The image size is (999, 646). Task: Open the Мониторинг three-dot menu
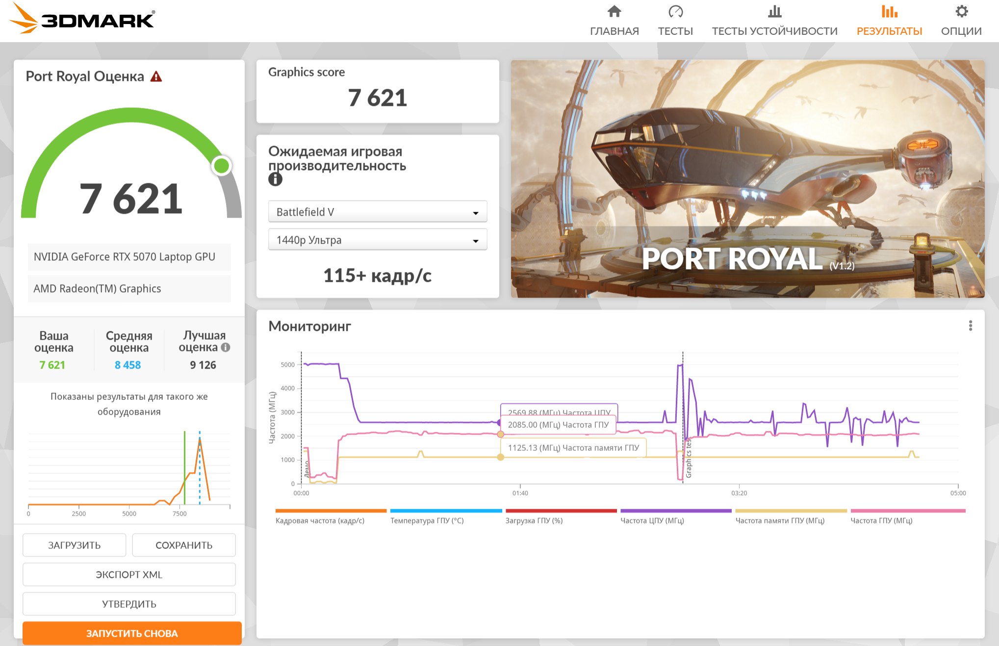(x=970, y=326)
